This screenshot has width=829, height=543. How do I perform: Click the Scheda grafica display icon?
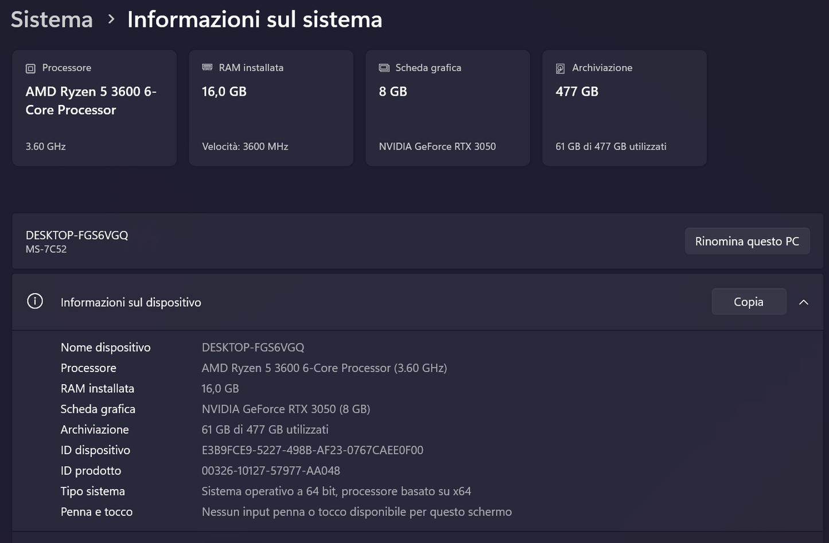coord(384,68)
